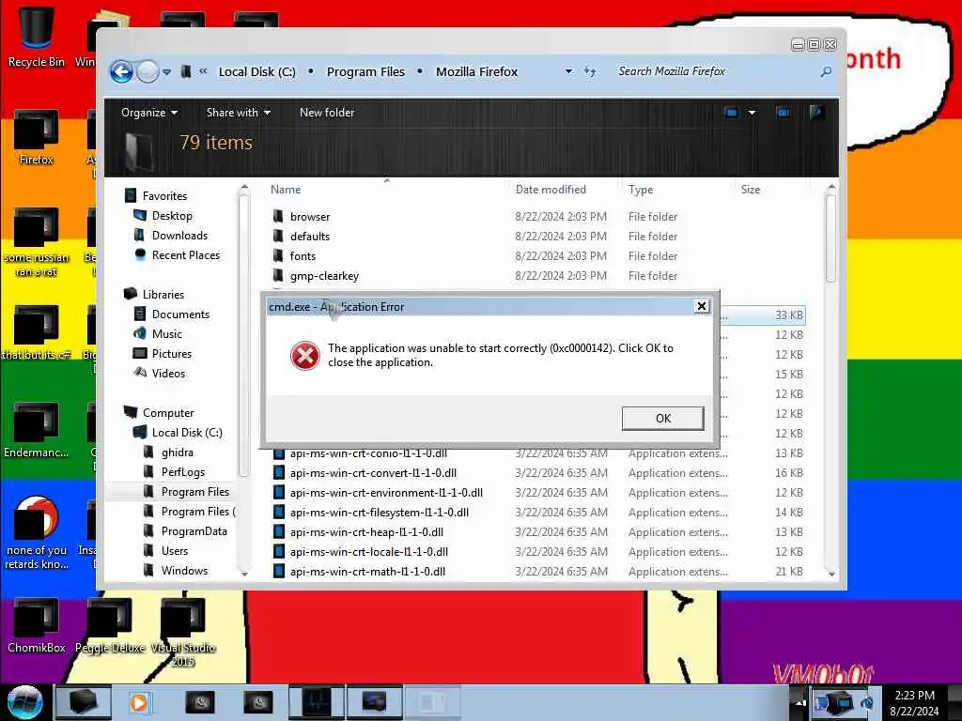Select ghidra folder in navigation tree
This screenshot has width=962, height=721.
[x=177, y=452]
